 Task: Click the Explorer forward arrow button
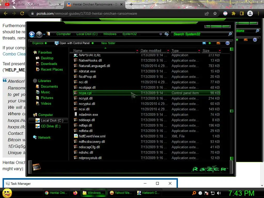point(39,34)
